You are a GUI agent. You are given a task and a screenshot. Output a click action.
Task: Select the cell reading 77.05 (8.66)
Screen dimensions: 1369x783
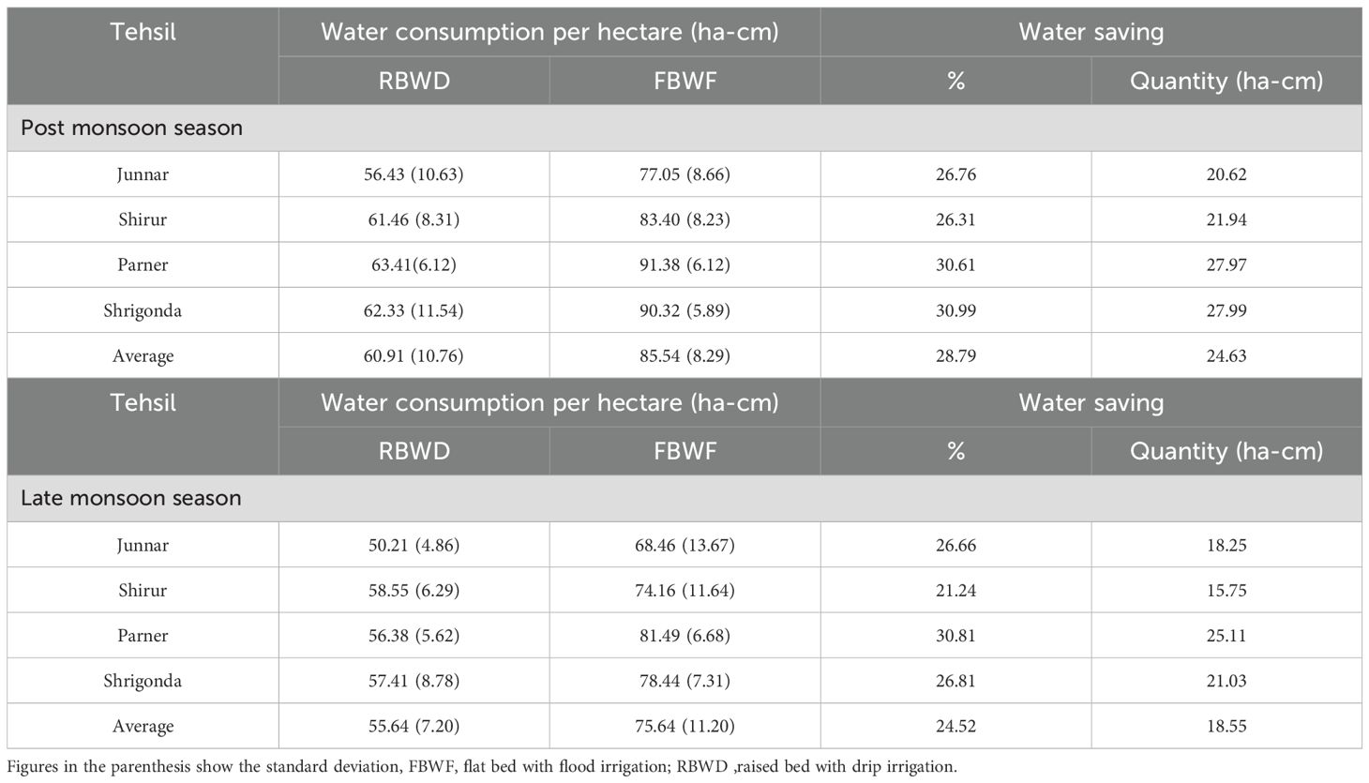tap(684, 174)
